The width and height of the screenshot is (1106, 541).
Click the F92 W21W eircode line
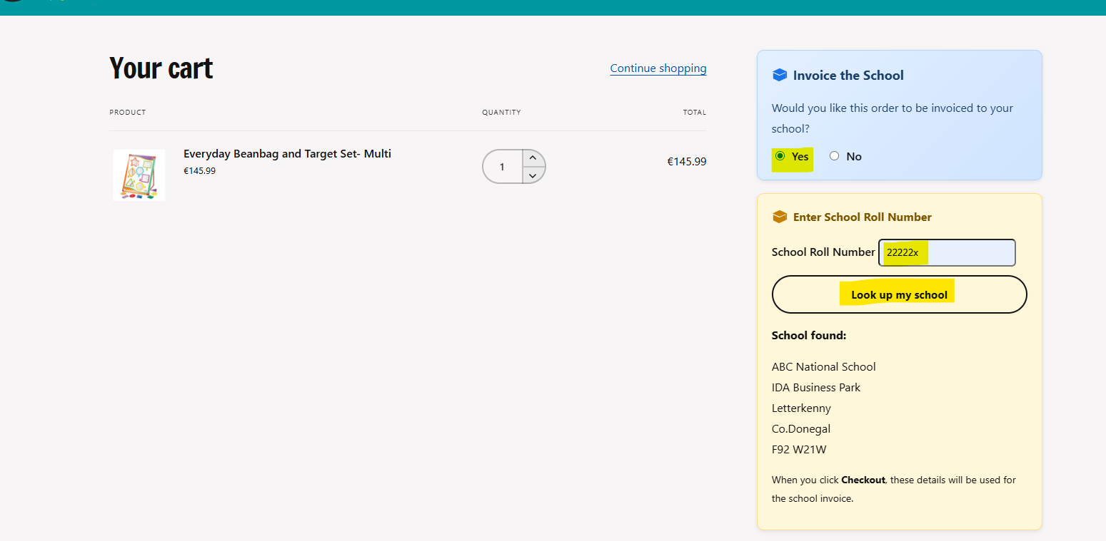(x=799, y=450)
